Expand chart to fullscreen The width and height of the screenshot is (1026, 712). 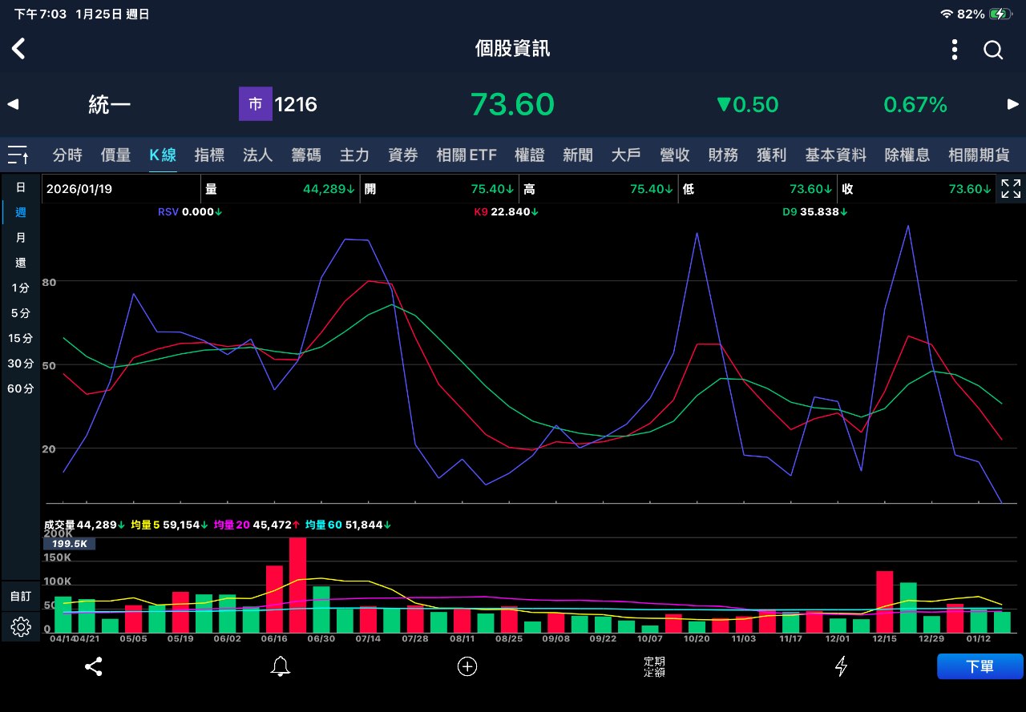[x=1011, y=189]
